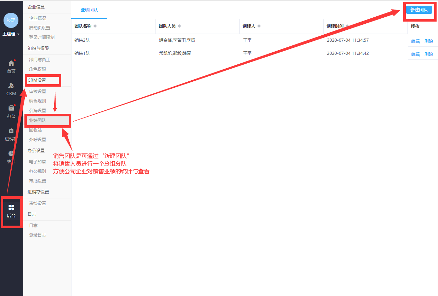Open 审核设置 under 进销存设置
Viewport: 438px width, 296px height.
(38, 203)
